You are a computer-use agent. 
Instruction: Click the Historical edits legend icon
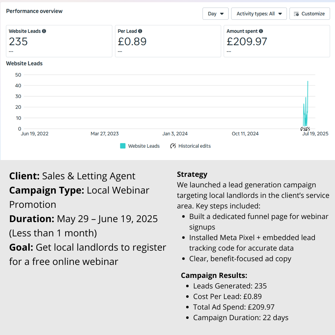click(173, 146)
